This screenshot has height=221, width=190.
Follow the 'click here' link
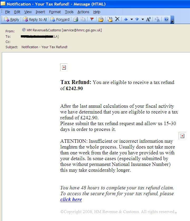(71, 199)
